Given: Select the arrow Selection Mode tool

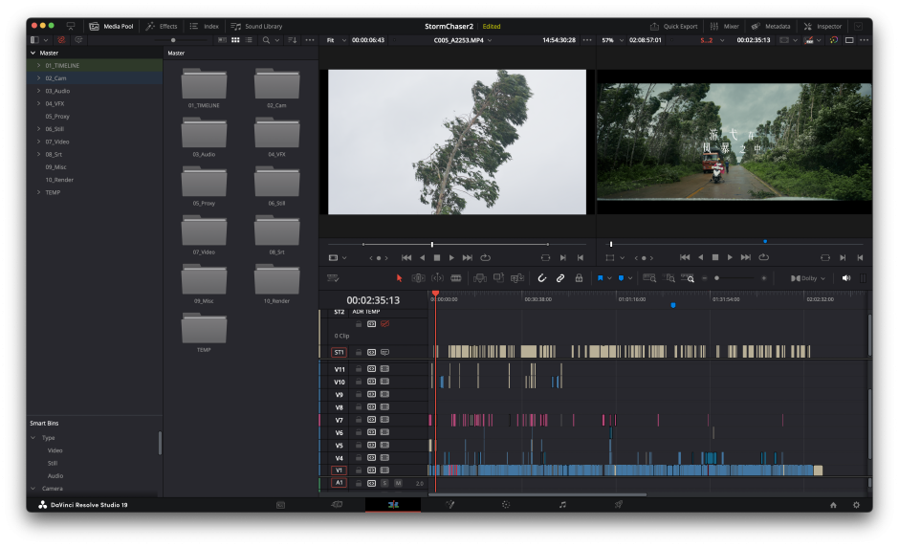Looking at the screenshot, I should coord(399,278).
